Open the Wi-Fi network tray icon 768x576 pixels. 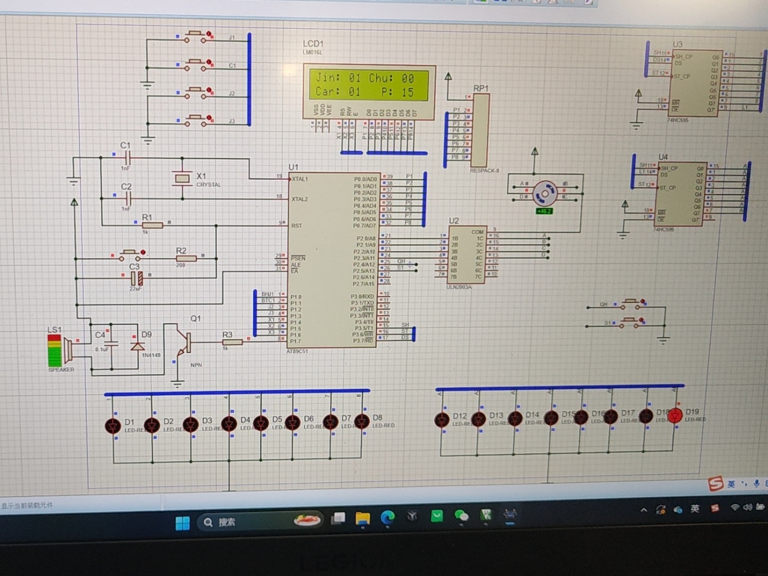click(735, 507)
